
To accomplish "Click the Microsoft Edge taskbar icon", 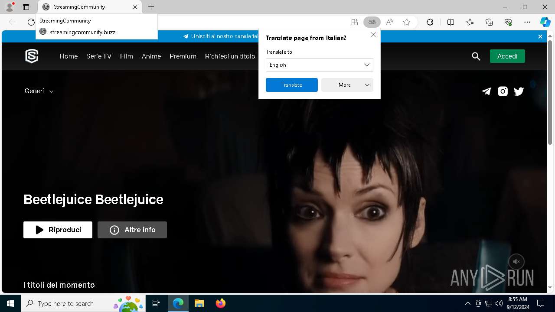I will coord(178,303).
